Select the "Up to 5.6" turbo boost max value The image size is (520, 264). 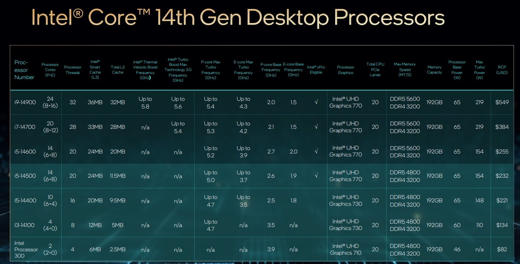point(178,102)
